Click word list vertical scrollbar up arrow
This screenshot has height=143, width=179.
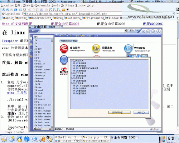[52, 40]
